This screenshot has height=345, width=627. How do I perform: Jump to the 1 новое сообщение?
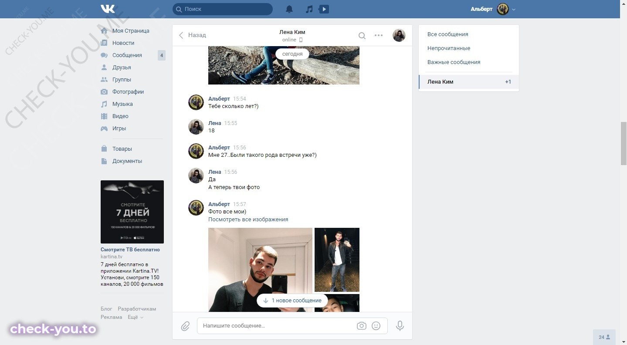[292, 301]
